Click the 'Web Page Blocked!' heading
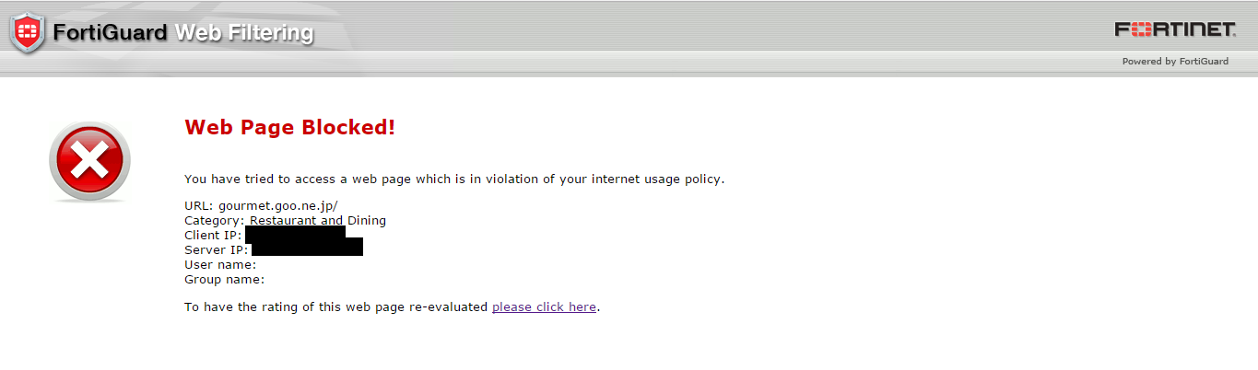Viewport: 1258px width, 370px height. tap(290, 128)
